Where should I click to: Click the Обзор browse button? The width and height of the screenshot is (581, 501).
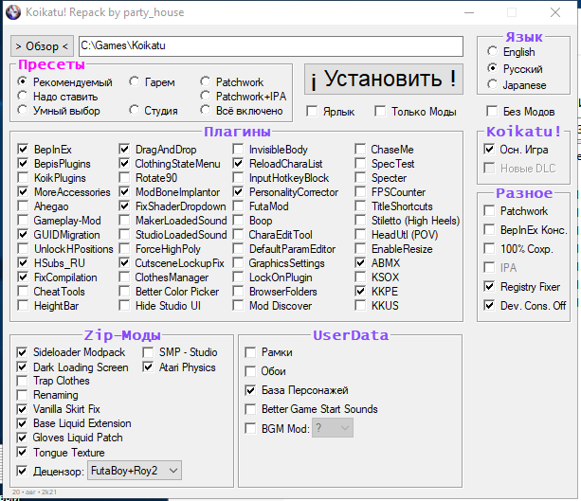(42, 46)
